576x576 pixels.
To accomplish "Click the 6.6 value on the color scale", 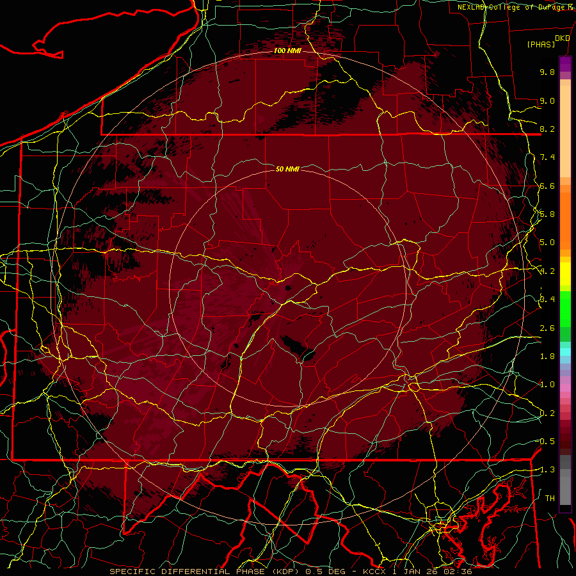I will point(547,186).
